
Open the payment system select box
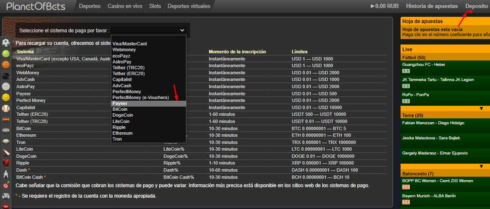148,30
